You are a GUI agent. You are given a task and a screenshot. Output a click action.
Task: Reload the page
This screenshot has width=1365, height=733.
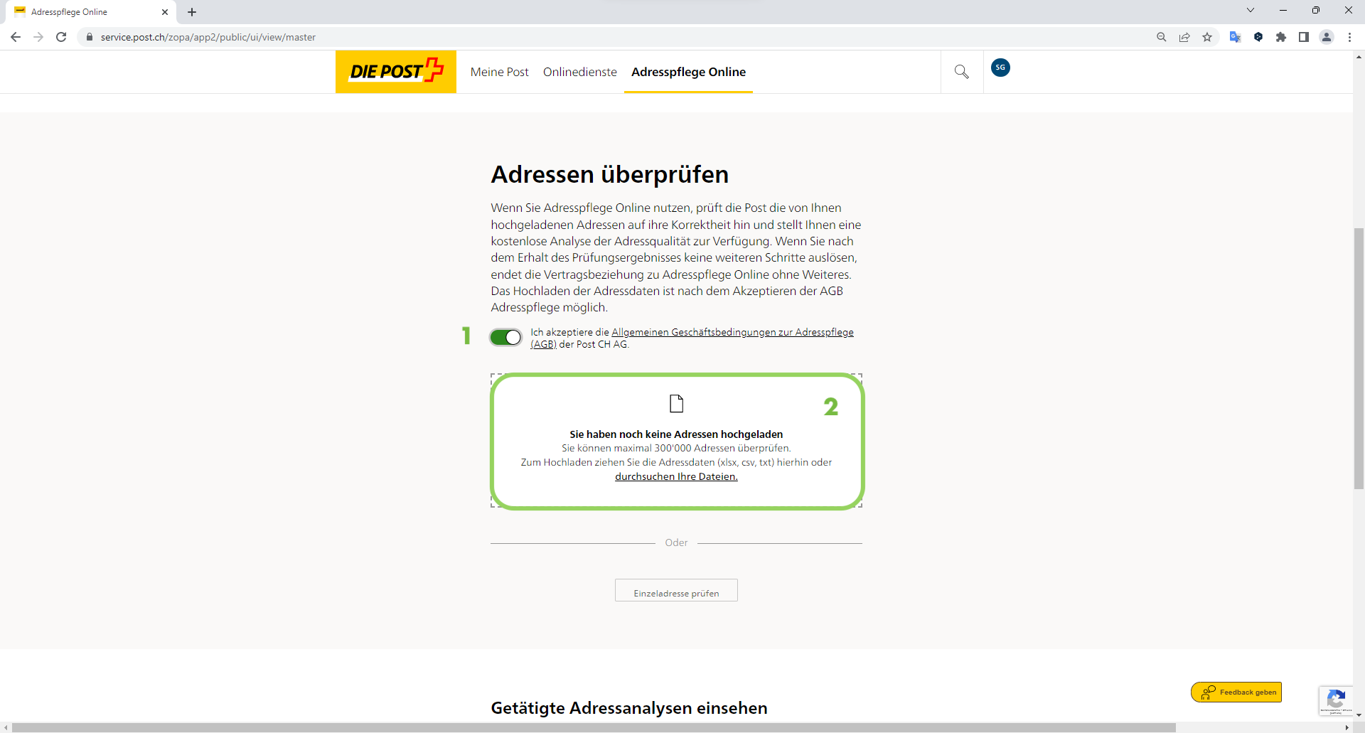pos(61,37)
